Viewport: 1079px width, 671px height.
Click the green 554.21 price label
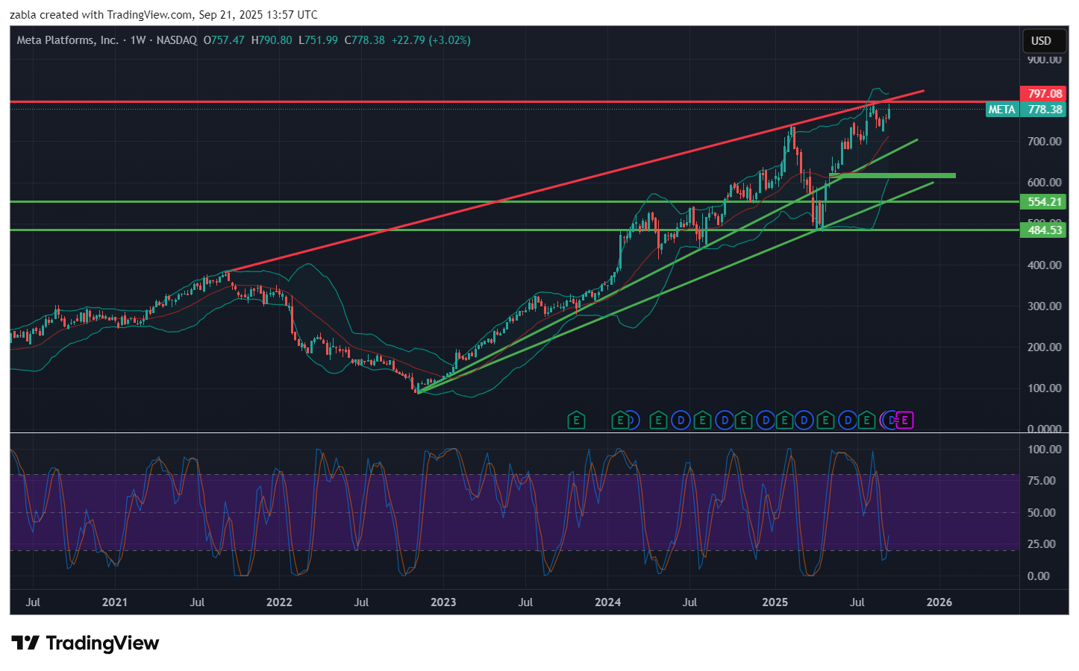click(1043, 202)
